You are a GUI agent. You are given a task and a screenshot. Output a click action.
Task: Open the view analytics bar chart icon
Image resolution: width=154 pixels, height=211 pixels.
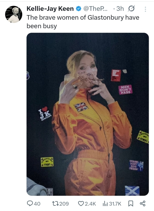[105, 204]
